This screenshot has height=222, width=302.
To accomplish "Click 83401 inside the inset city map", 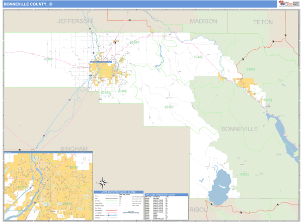I will coord(74,167).
